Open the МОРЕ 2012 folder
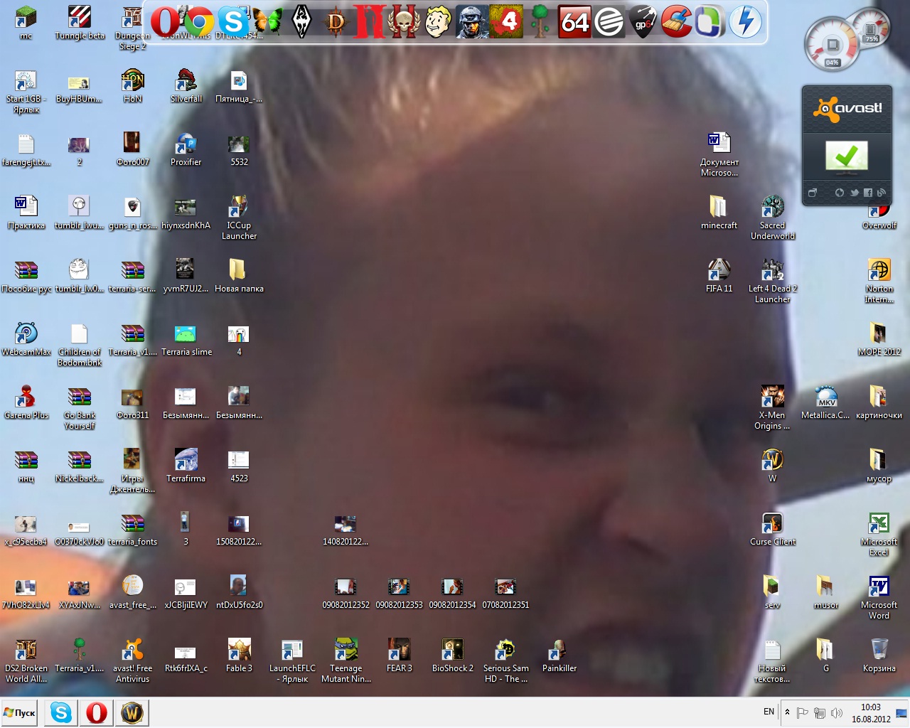Screen dimensions: 910x728 pyautogui.click(x=879, y=340)
